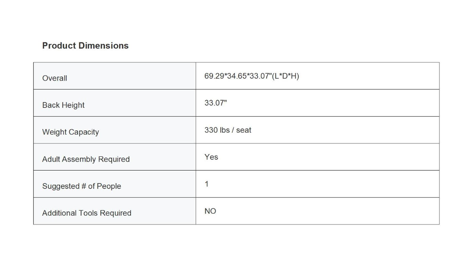This screenshot has height=264, width=471.
Task: Click the 33.07" back height value
Action: coord(216,103)
